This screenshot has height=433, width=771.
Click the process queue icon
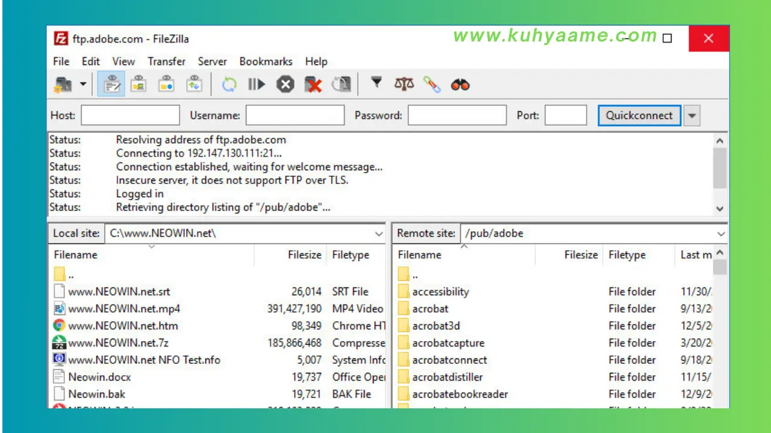click(257, 85)
